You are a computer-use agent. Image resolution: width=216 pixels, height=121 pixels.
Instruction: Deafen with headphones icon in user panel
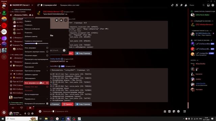tap(29, 114)
